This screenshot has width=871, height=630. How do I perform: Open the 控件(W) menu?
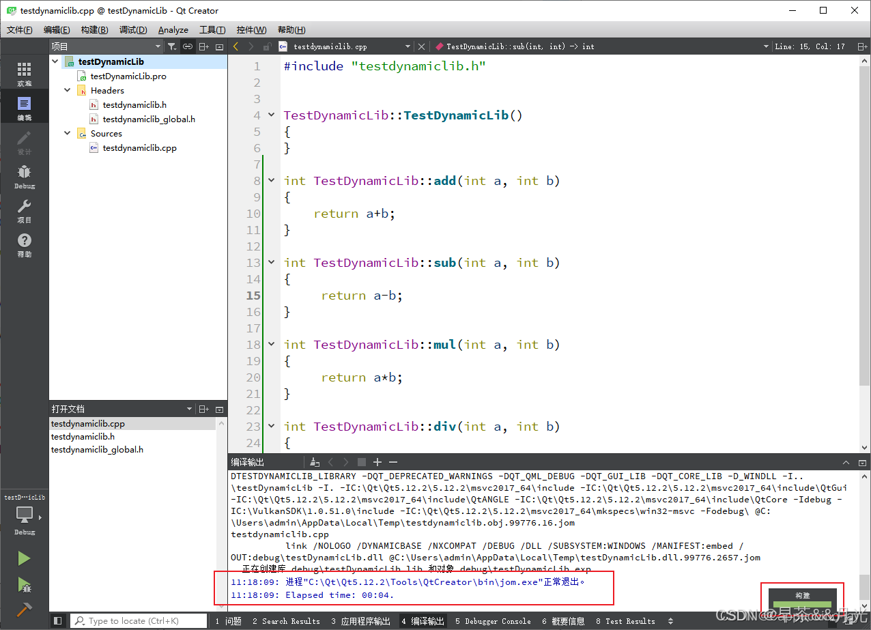[252, 30]
